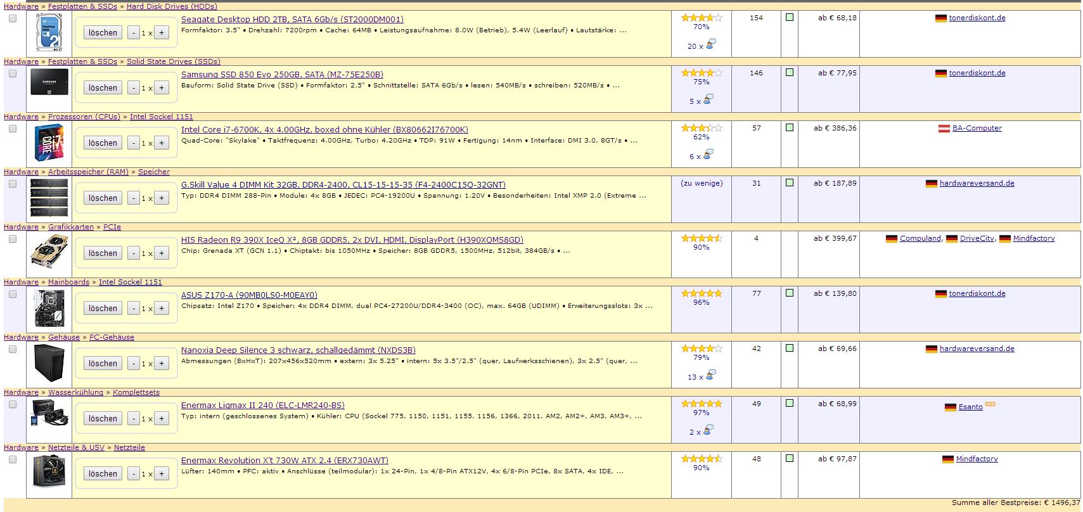Increase quantity of Nanoxia Deep Silence 3
The width and height of the screenshot is (1083, 512).
[162, 364]
